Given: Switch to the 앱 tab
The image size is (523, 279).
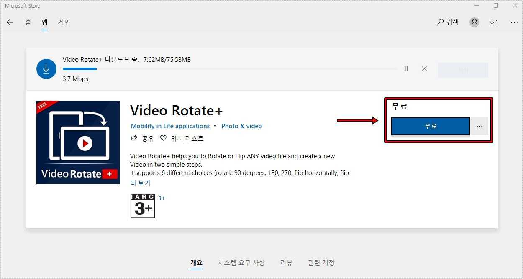Looking at the screenshot, I should [44, 22].
